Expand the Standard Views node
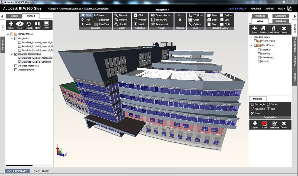 (252, 37)
